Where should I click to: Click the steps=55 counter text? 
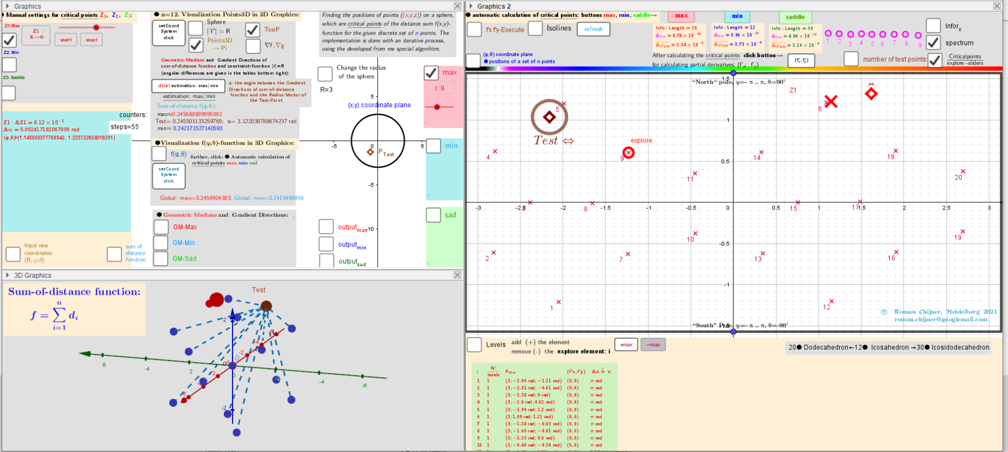click(125, 126)
